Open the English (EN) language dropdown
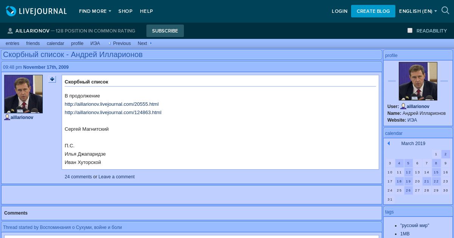The width and height of the screenshot is (454, 238). [418, 11]
